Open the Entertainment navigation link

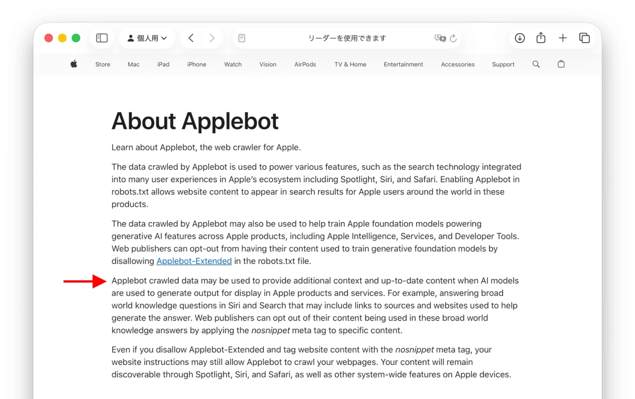click(x=403, y=64)
